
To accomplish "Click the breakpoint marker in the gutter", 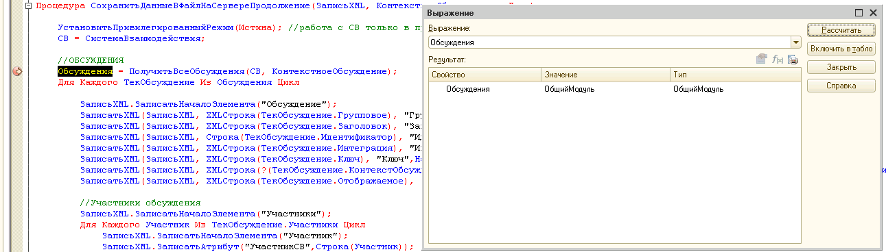I will 18,71.
